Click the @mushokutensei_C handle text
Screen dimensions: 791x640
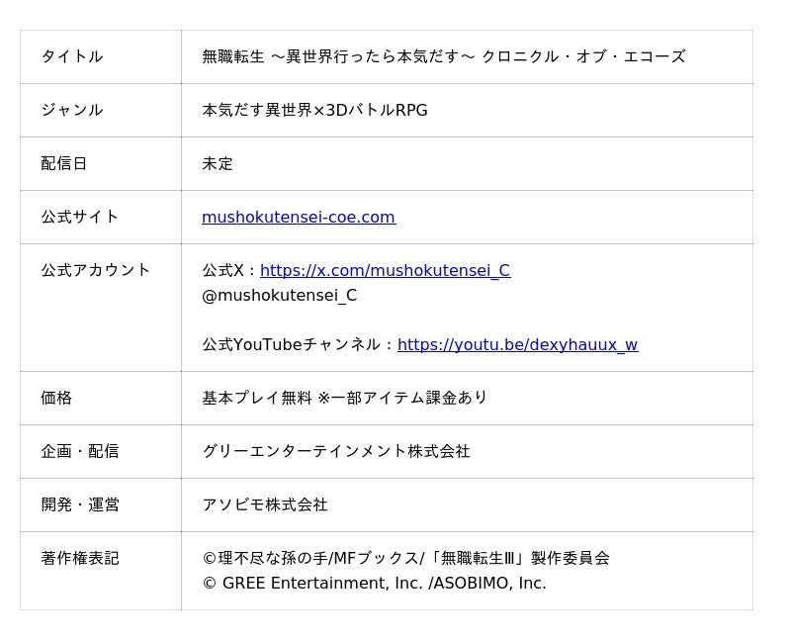(279, 296)
